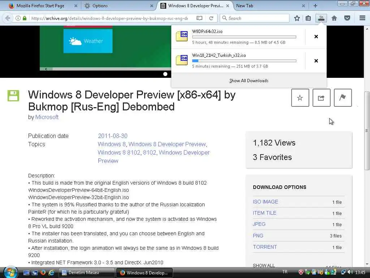
Task: Click TR language indicator
Action: click(285, 272)
